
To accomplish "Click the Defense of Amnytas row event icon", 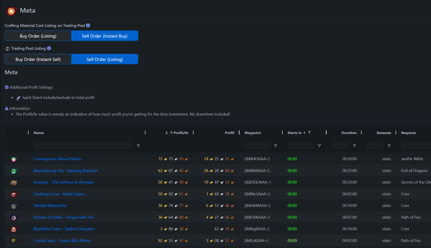I will coord(13,182).
